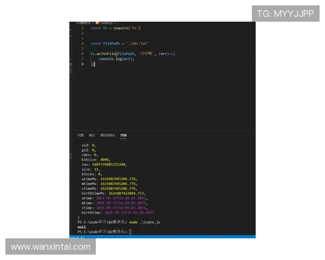
Task: Open the 调试控制台 (Debug Console) tab
Action: [x=107, y=135]
